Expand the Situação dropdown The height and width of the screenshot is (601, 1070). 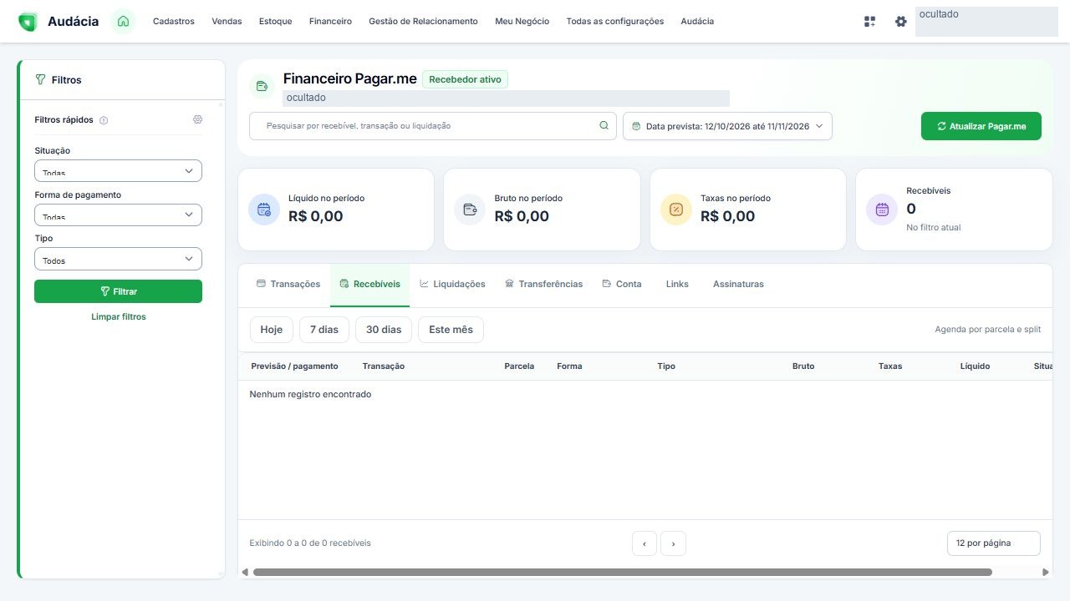[x=118, y=170]
